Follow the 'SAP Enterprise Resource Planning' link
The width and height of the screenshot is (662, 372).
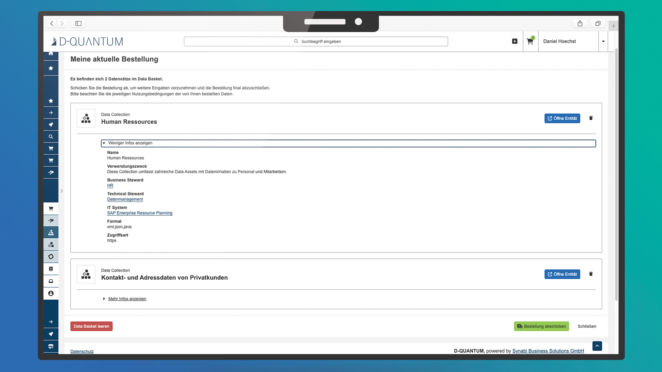[140, 213]
